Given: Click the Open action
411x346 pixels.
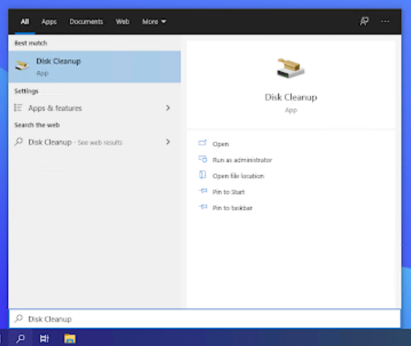Looking at the screenshot, I should click(220, 144).
